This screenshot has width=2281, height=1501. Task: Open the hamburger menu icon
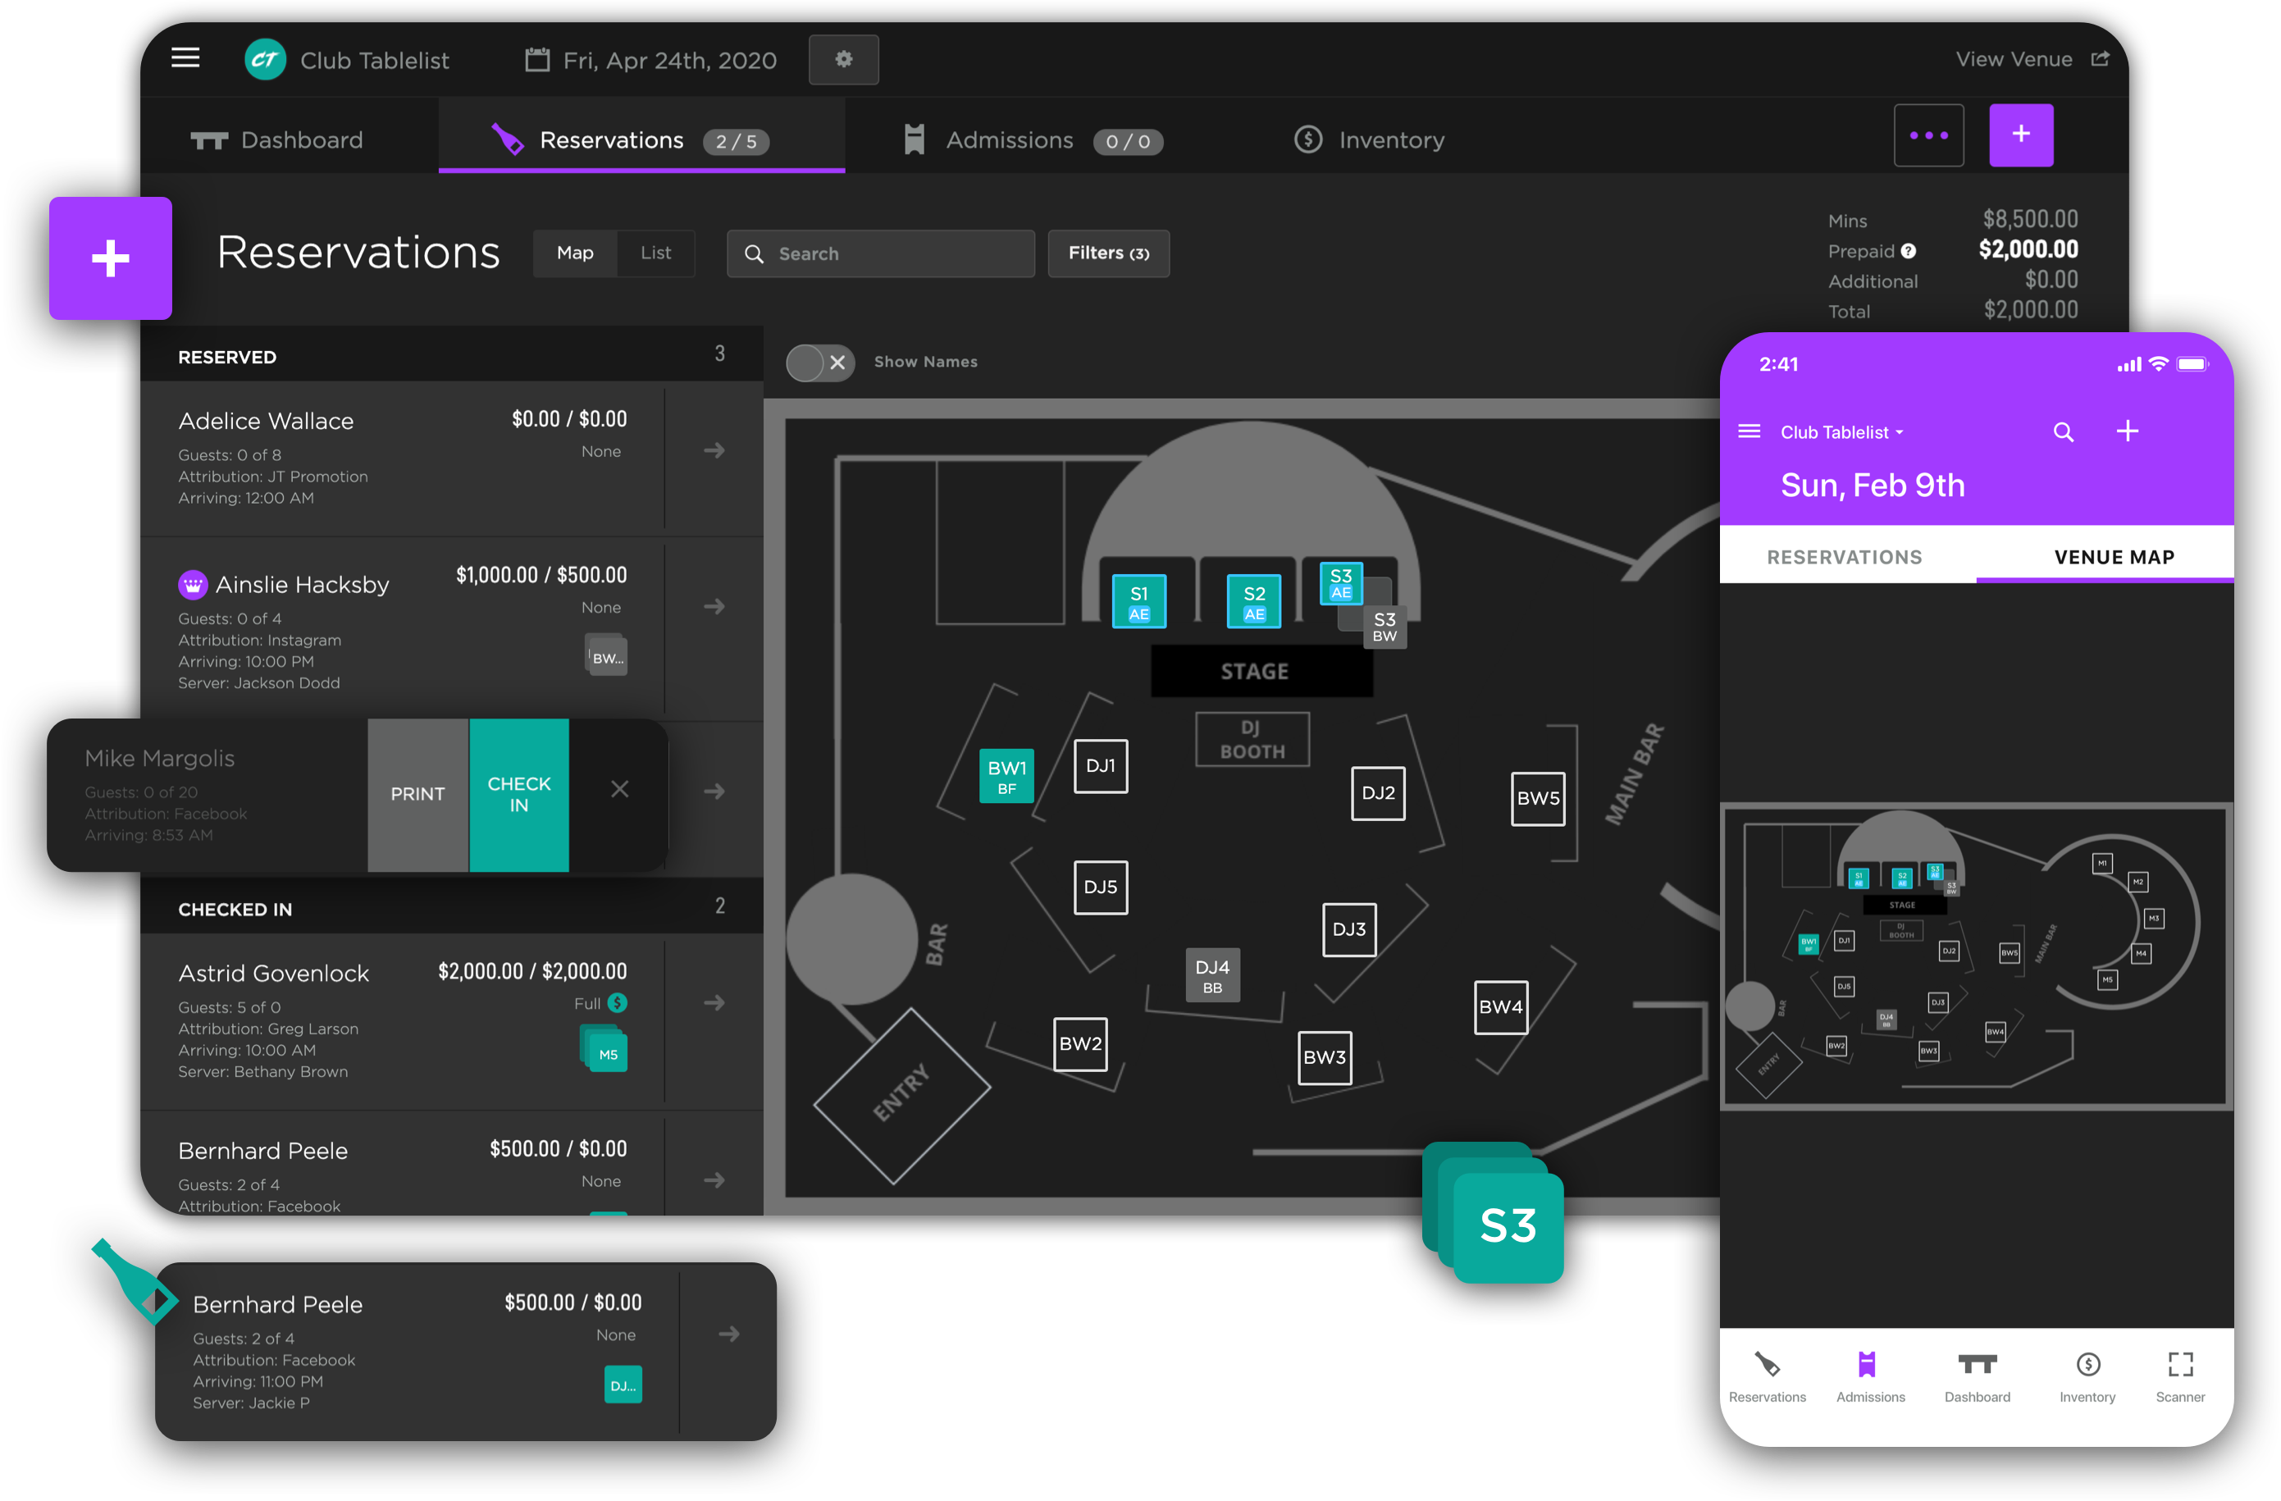(185, 58)
